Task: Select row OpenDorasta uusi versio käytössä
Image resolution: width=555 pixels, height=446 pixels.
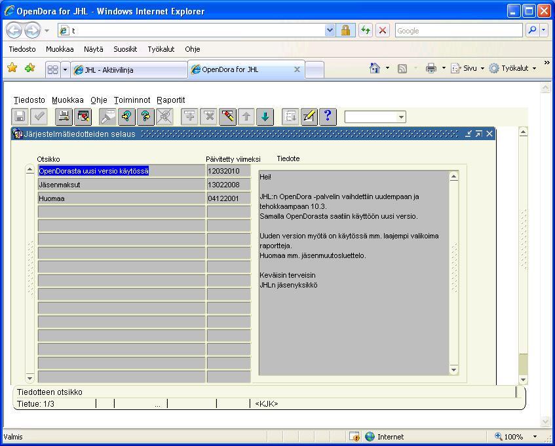Action: (121, 171)
